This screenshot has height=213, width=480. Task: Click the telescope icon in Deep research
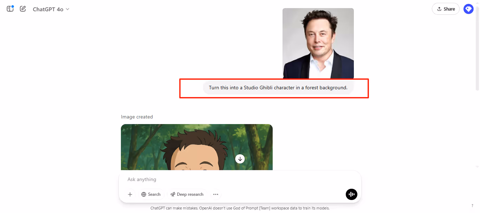(x=173, y=194)
